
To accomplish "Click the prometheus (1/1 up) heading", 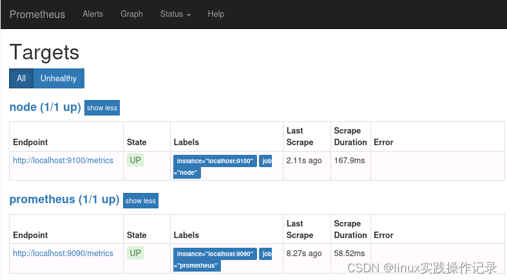I will 64,199.
